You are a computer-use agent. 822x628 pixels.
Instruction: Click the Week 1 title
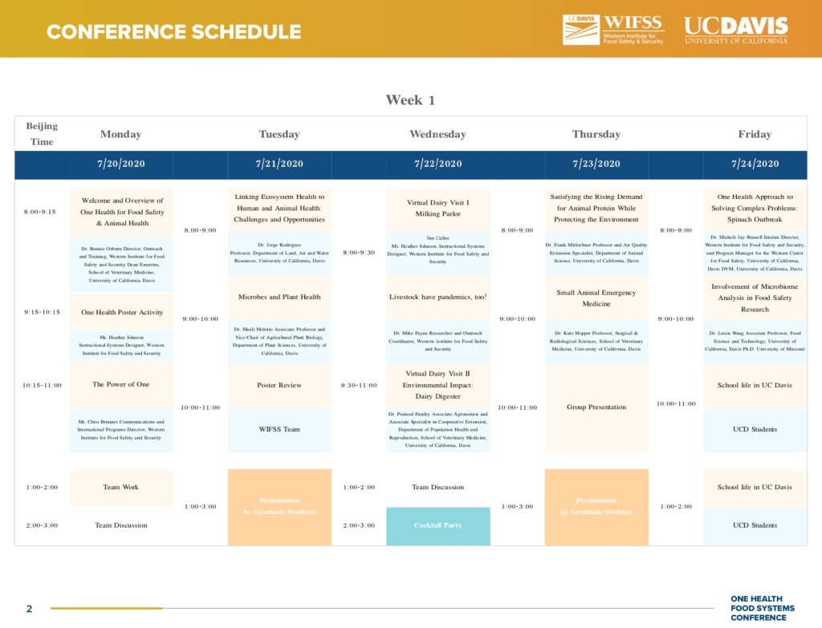pyautogui.click(x=410, y=99)
